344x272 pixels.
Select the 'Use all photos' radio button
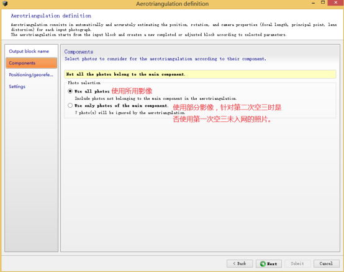[70, 91]
